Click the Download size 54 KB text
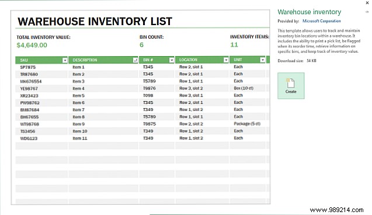Viewport: 372px width, 215px height. [x=297, y=61]
